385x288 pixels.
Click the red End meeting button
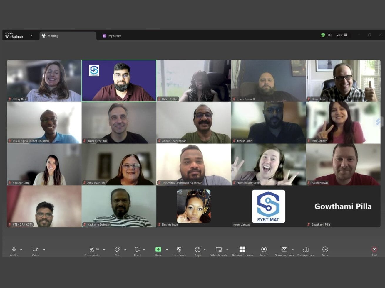[374, 250]
